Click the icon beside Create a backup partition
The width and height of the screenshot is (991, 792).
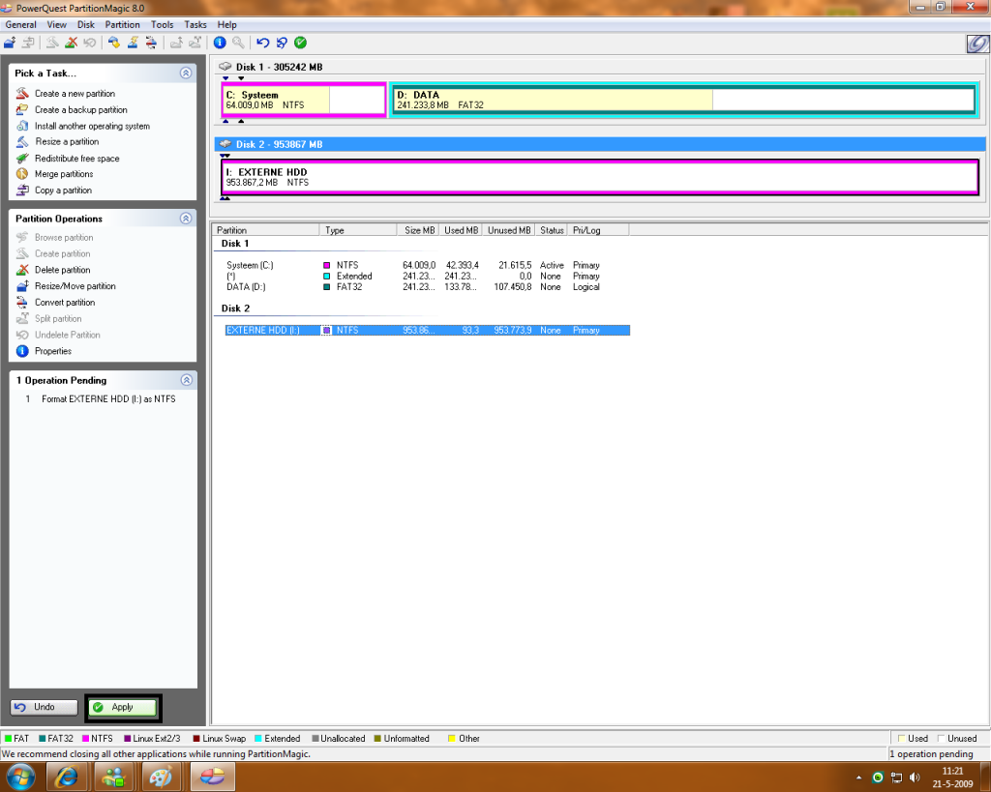(22, 109)
